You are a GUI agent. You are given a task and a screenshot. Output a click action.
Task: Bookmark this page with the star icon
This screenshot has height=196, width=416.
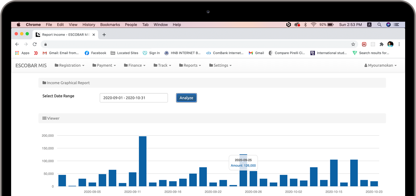pyautogui.click(x=353, y=44)
